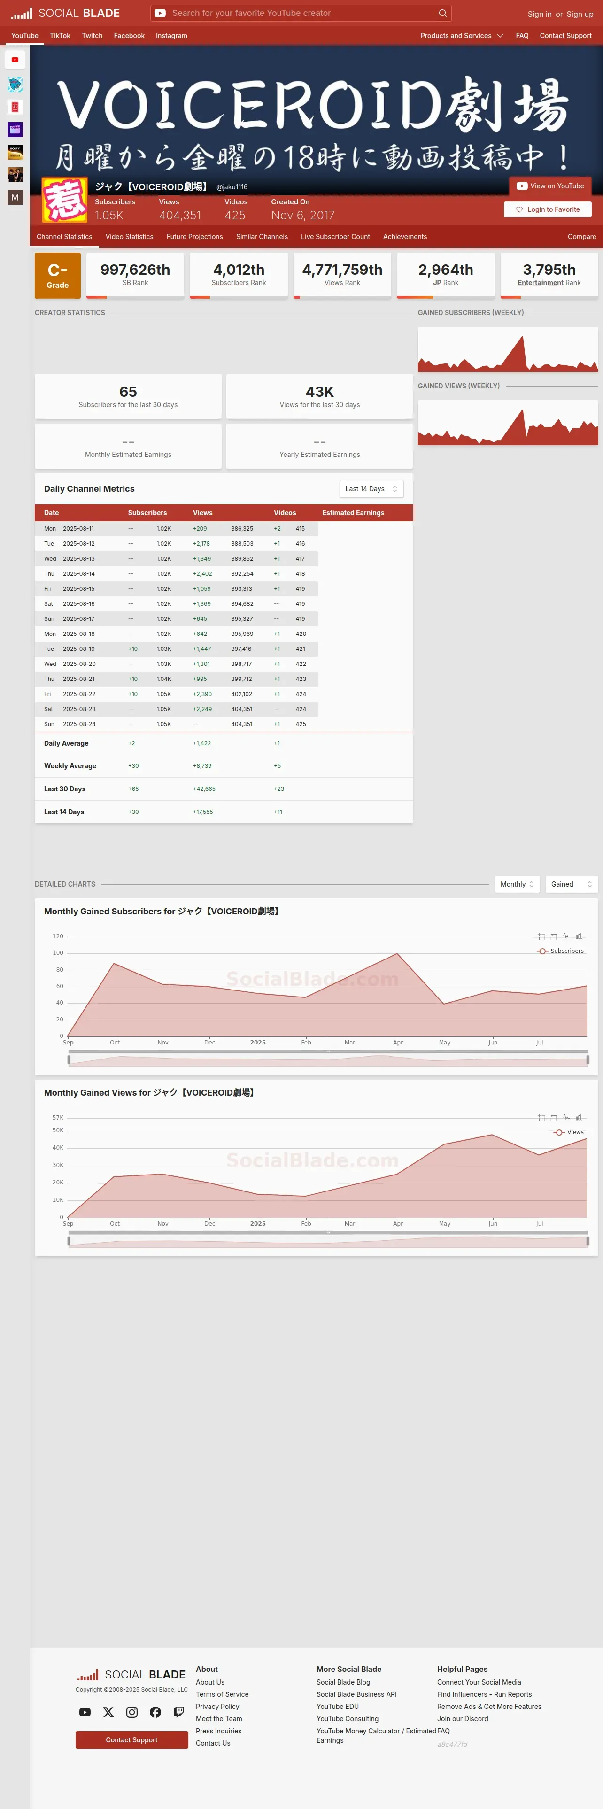
Task: Click the Gained Views weekly mini chart
Action: click(x=508, y=423)
